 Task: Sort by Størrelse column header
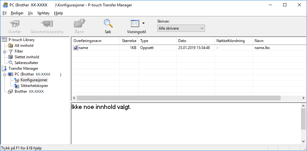pos(129,41)
